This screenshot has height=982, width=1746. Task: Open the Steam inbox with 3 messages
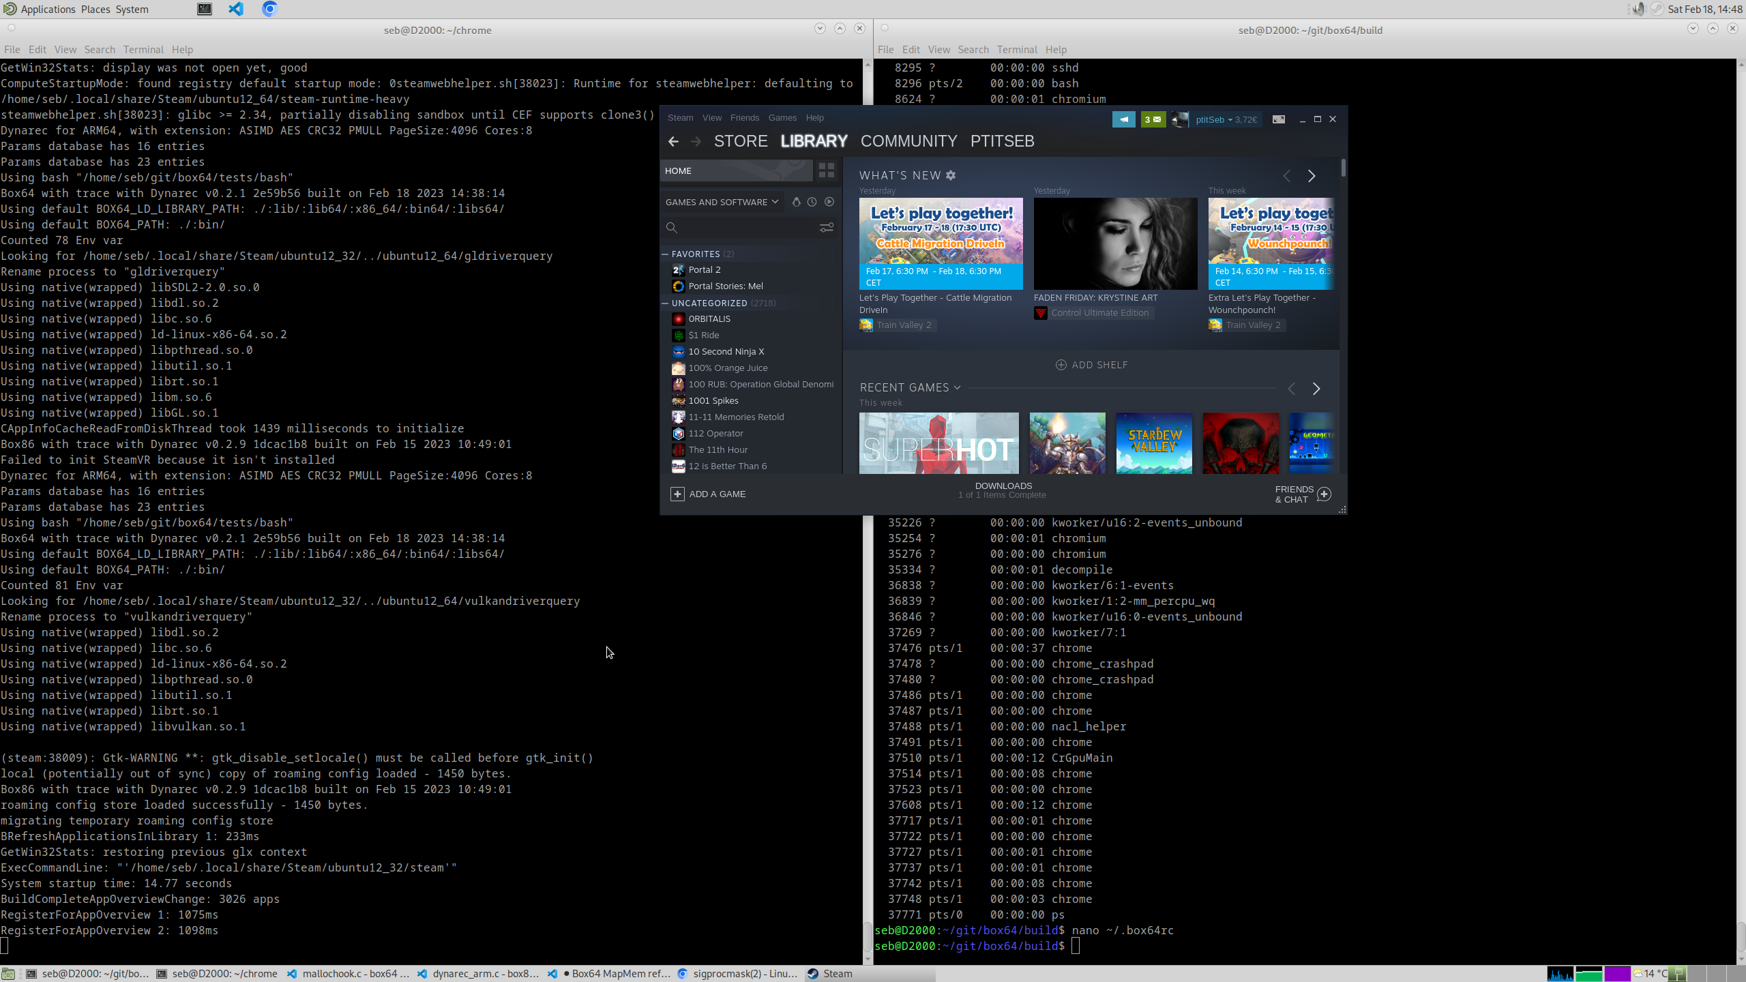tap(1153, 119)
